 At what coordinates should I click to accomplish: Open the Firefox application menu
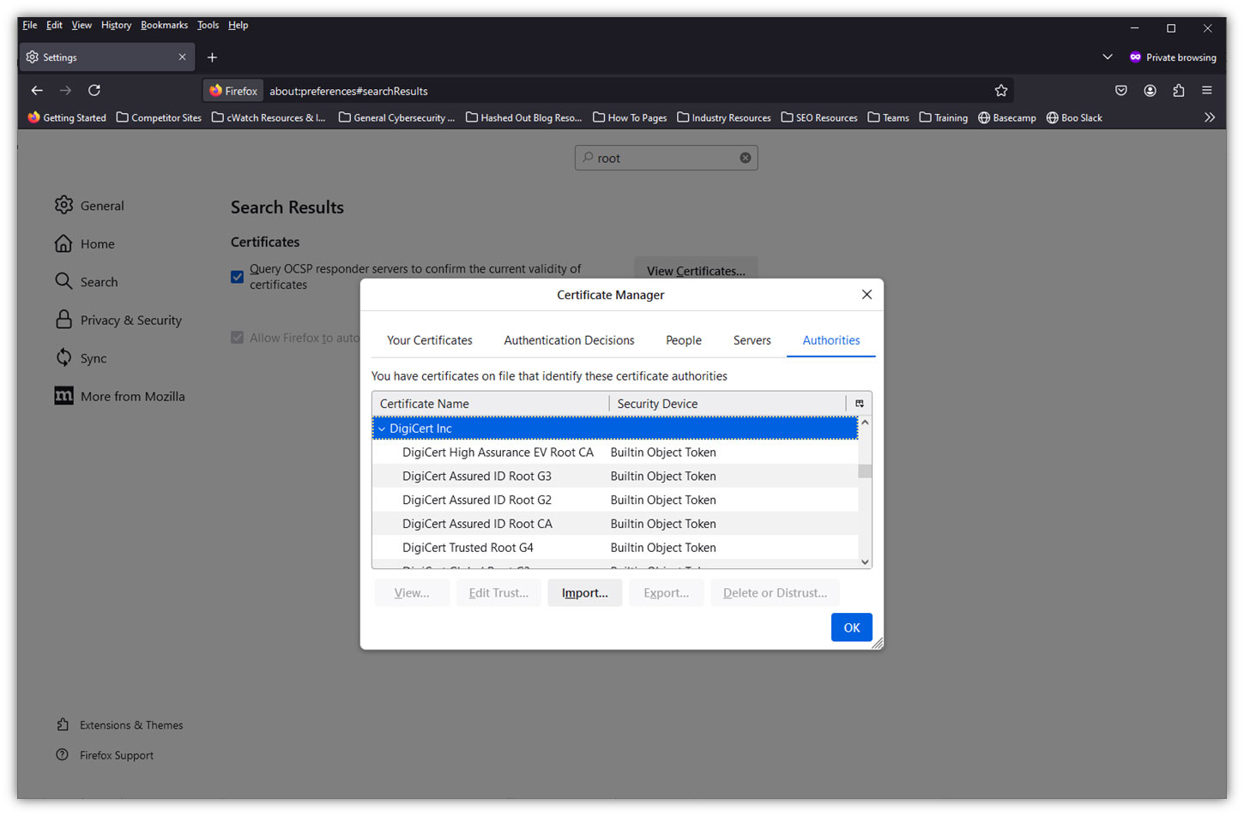pos(1208,90)
